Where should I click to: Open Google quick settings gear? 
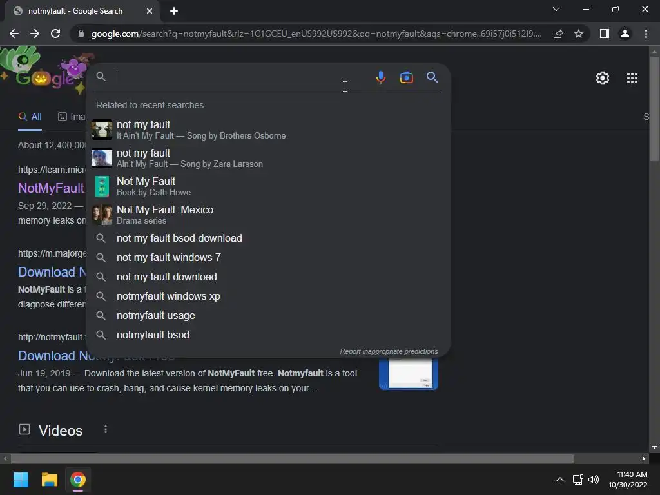603,78
